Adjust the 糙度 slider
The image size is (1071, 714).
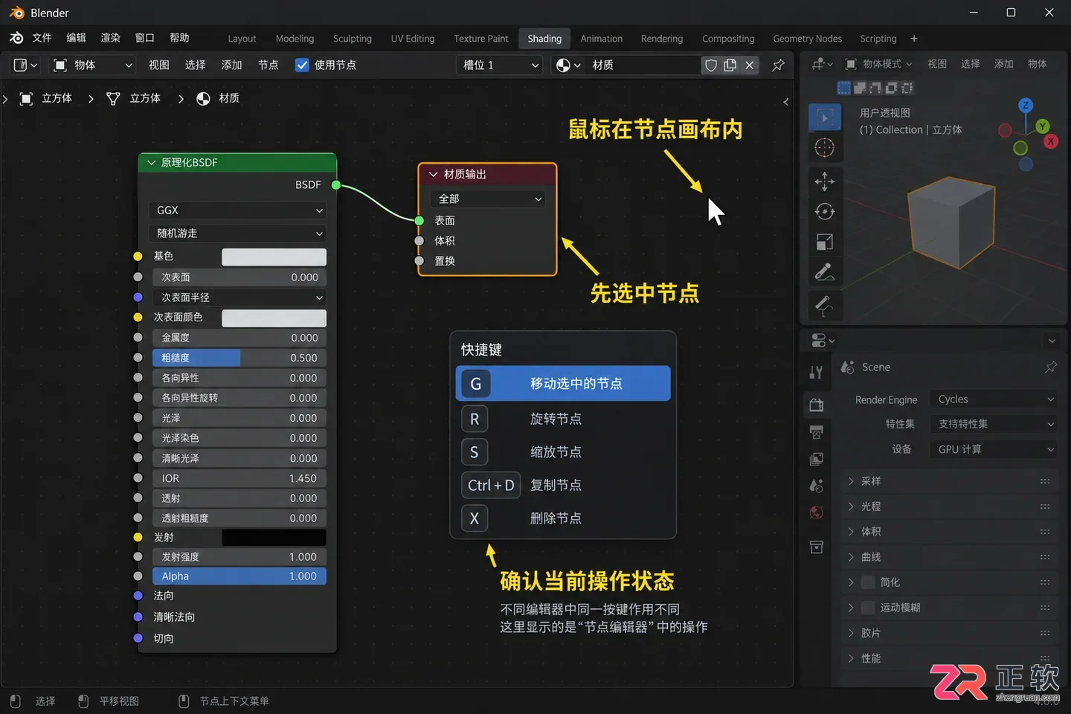239,358
